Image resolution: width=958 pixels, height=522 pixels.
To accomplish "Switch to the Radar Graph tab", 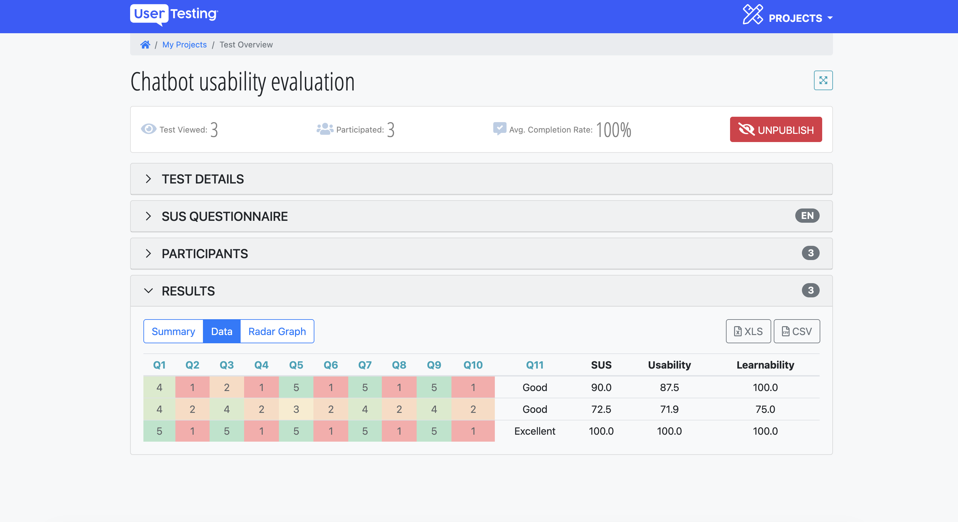I will coord(277,331).
